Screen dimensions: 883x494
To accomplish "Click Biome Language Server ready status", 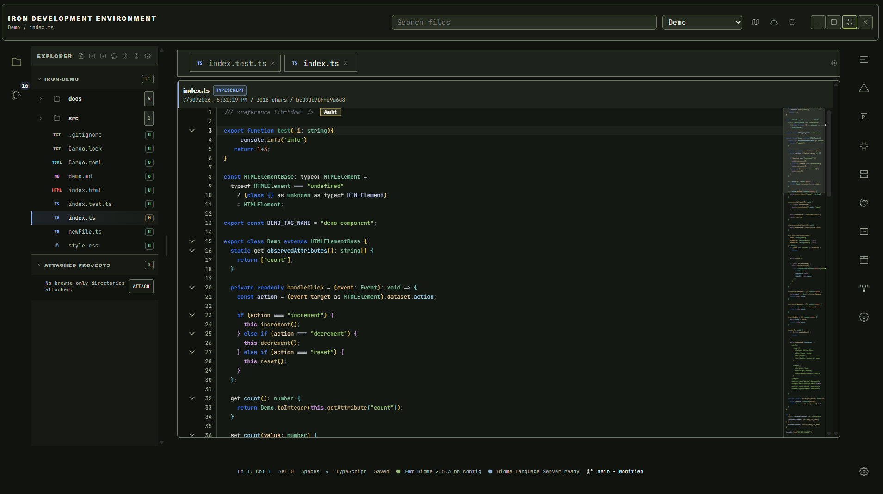I will [534, 471].
